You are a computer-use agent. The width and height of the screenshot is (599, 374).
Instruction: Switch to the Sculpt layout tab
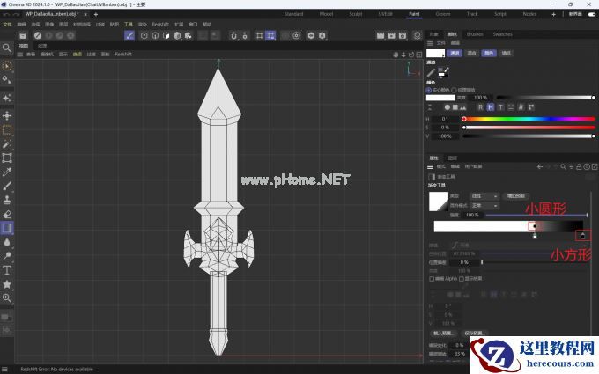point(355,14)
